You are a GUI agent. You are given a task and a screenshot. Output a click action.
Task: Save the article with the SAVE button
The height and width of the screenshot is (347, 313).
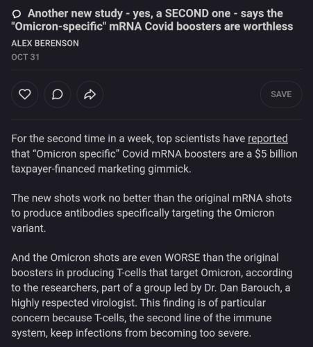point(281,94)
